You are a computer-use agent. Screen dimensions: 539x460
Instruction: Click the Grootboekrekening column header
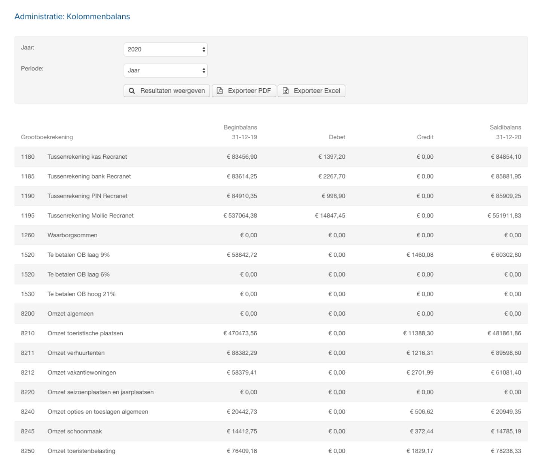47,137
